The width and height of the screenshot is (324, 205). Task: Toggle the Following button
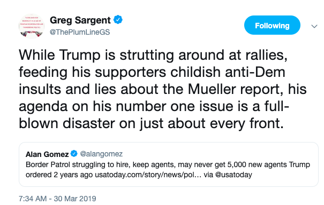272,25
